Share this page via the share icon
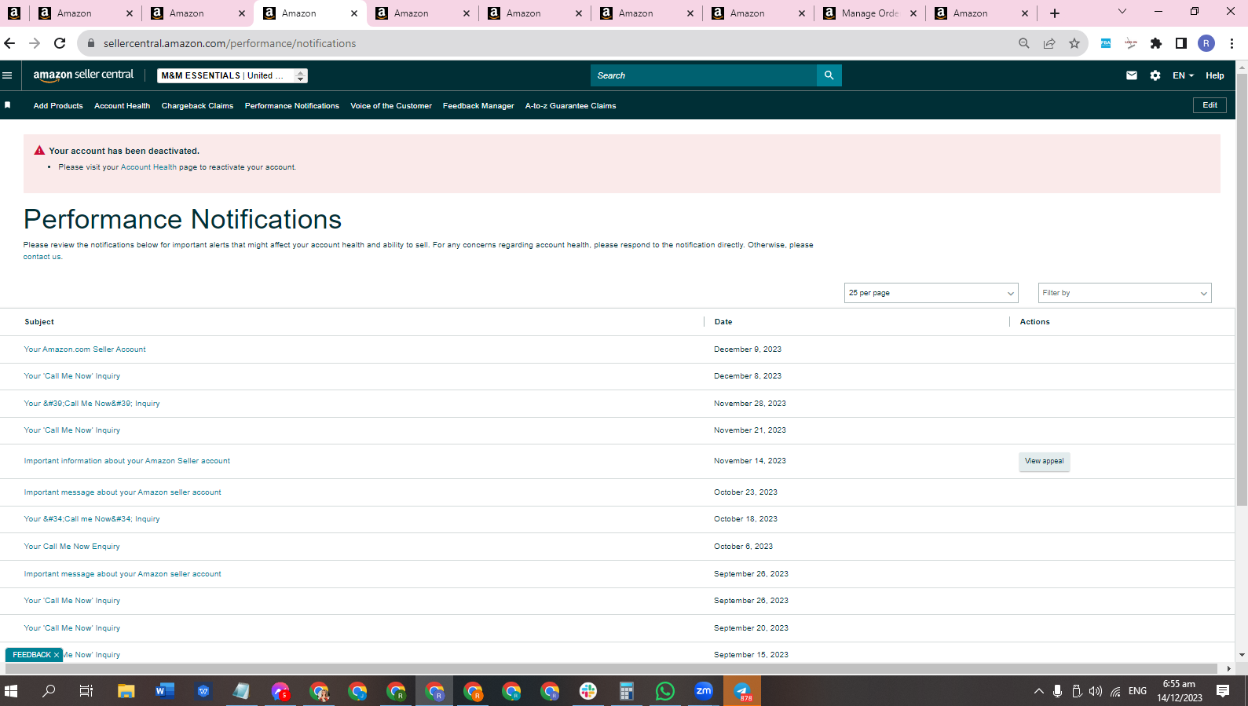Image resolution: width=1248 pixels, height=706 pixels. 1049,43
